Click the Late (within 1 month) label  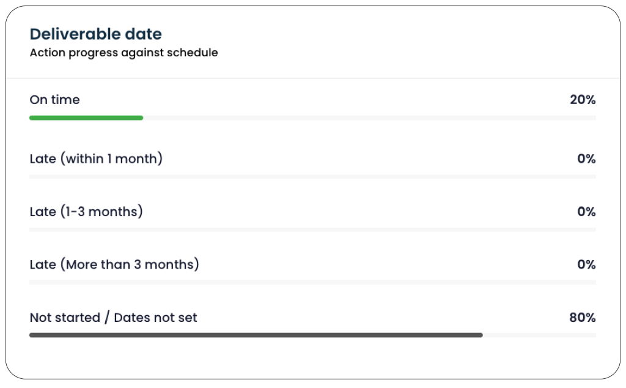tap(96, 159)
